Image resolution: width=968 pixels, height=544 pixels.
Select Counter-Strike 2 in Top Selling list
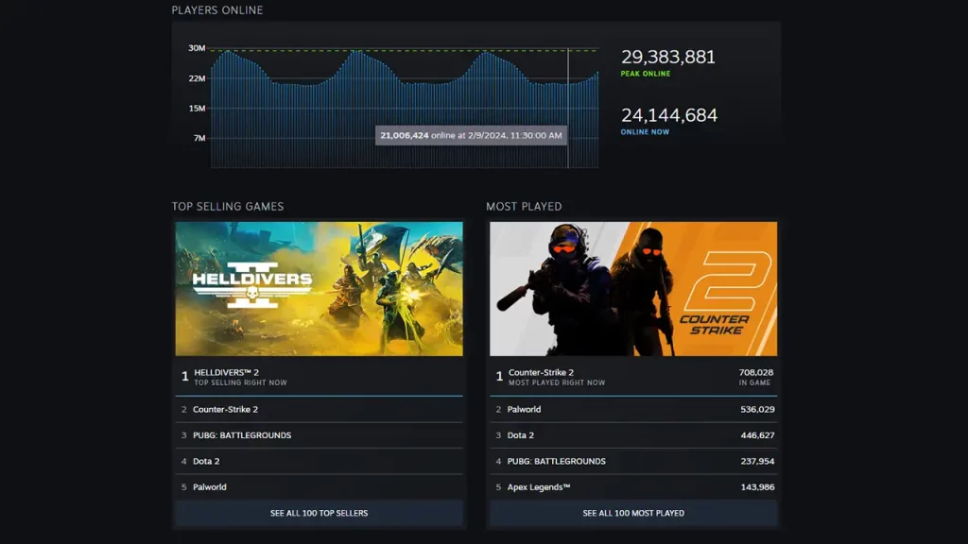point(319,410)
